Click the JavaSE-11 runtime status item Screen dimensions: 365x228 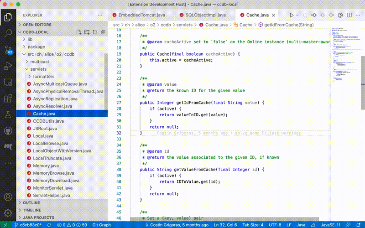click(x=330, y=225)
